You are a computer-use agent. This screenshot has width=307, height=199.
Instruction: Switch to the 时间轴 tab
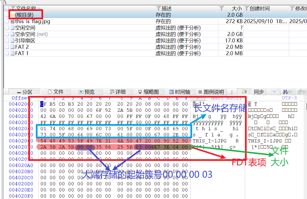tap(180, 92)
